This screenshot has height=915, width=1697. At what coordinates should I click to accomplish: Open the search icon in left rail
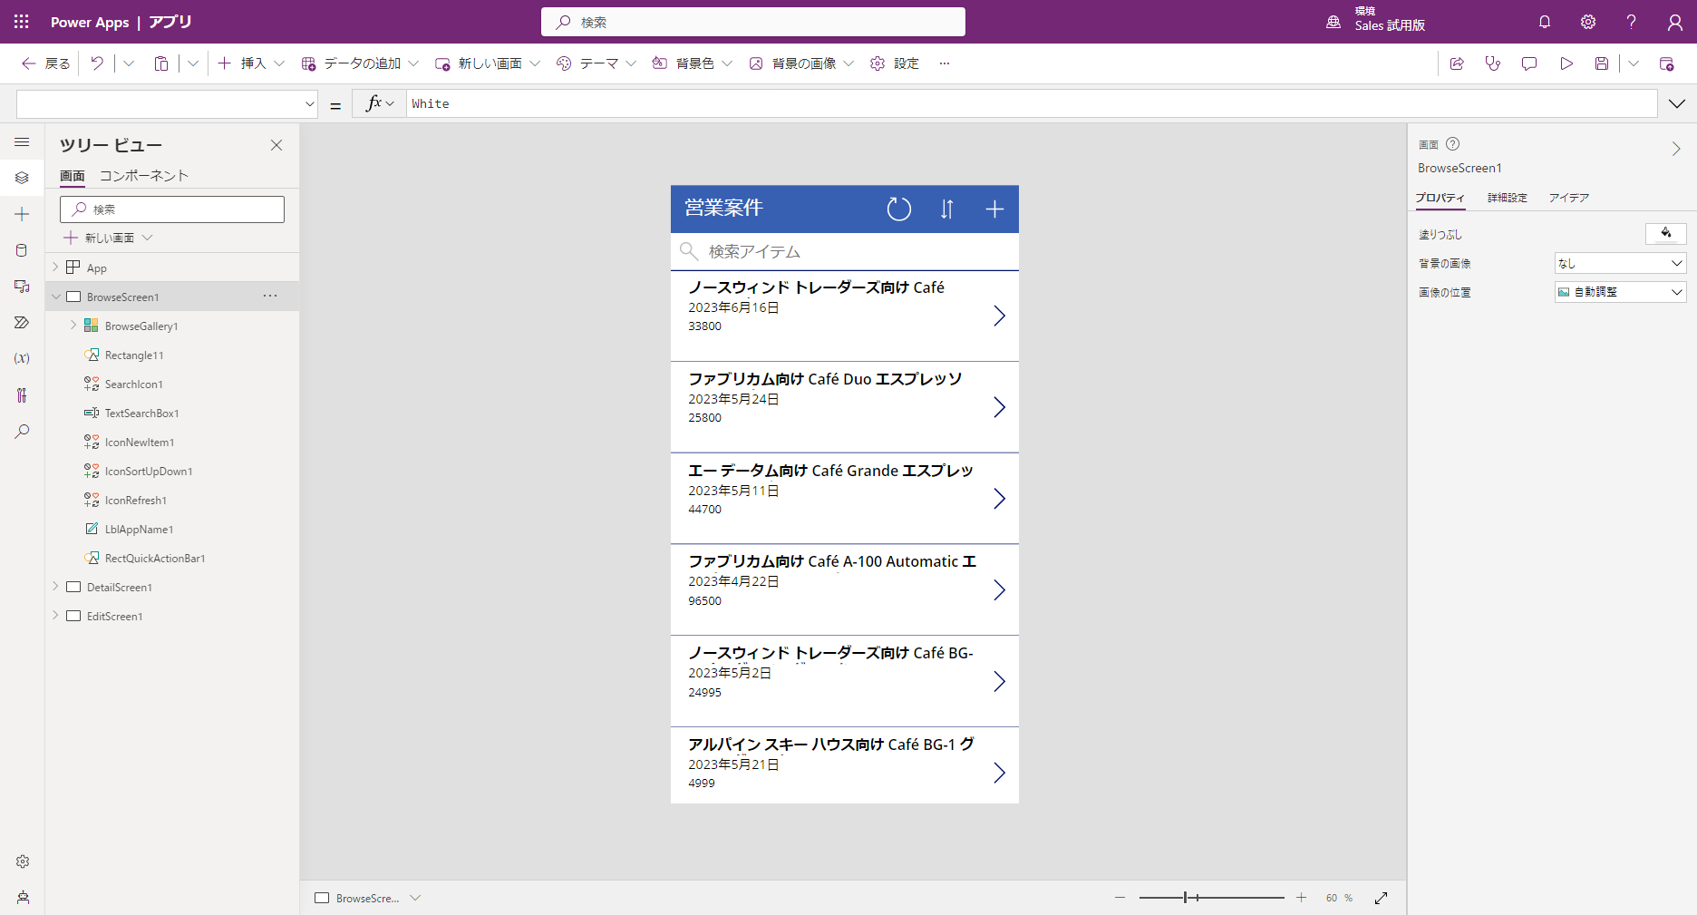[x=22, y=431]
